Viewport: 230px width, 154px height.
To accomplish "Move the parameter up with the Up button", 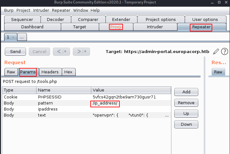I will [186, 113].
